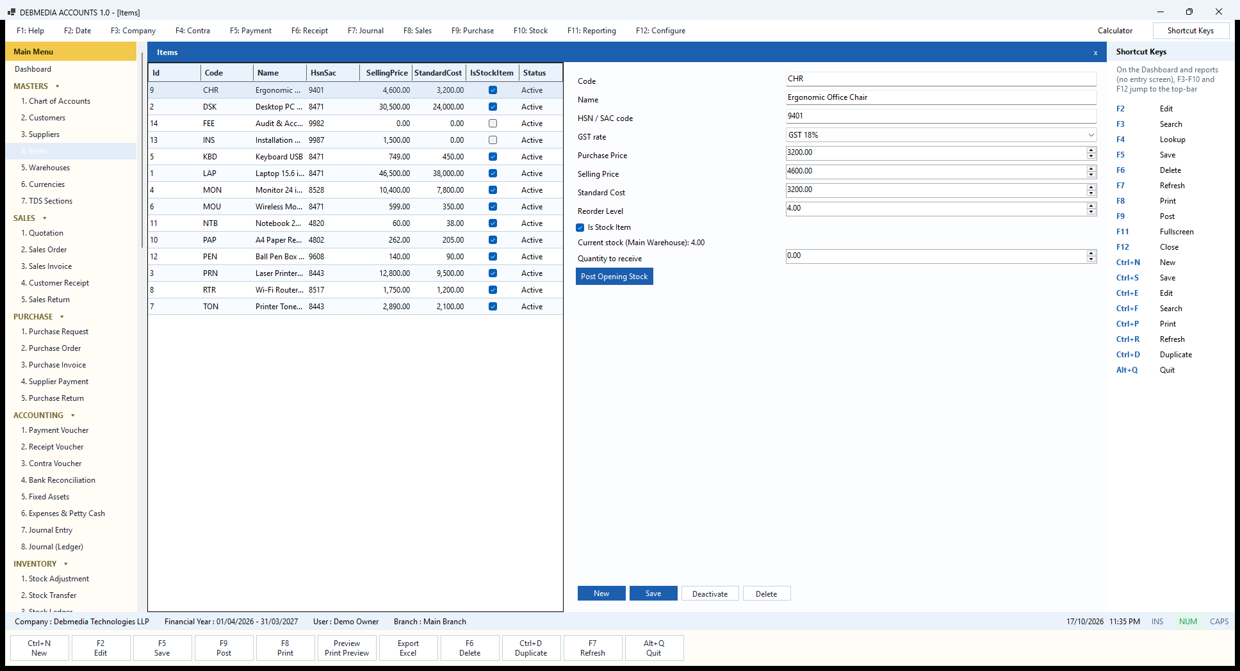Decrease Standard Cost with the down arrow
1240x671 pixels.
point(1091,193)
